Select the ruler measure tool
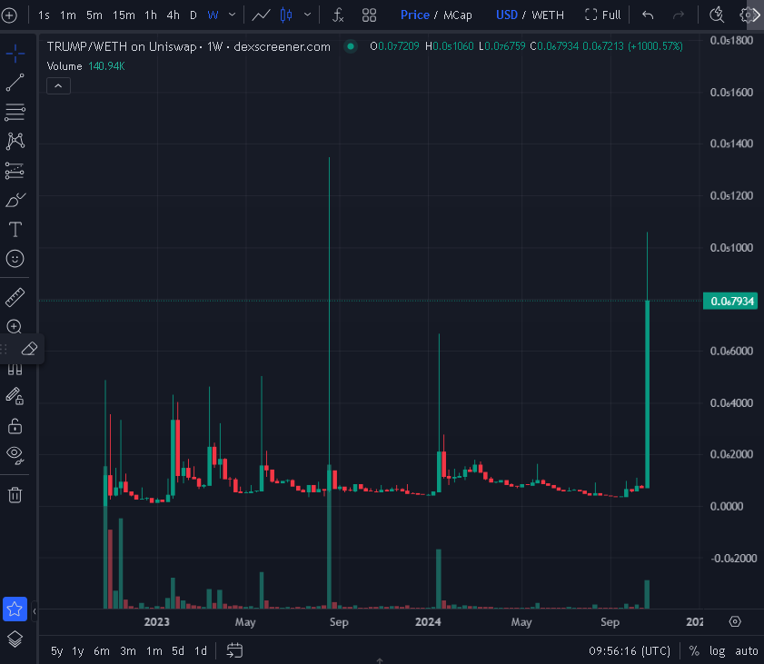Viewport: 764px width, 664px height. (15, 297)
